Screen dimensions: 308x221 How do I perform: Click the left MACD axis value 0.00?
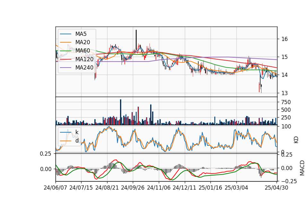pyautogui.click(x=46, y=169)
